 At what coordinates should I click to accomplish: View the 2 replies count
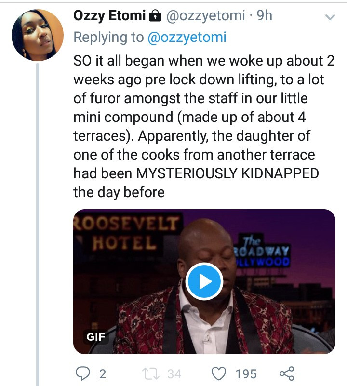tap(102, 373)
